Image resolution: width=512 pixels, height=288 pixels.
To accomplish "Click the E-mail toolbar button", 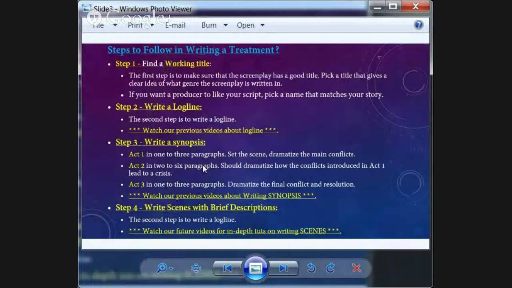I will (x=175, y=25).
